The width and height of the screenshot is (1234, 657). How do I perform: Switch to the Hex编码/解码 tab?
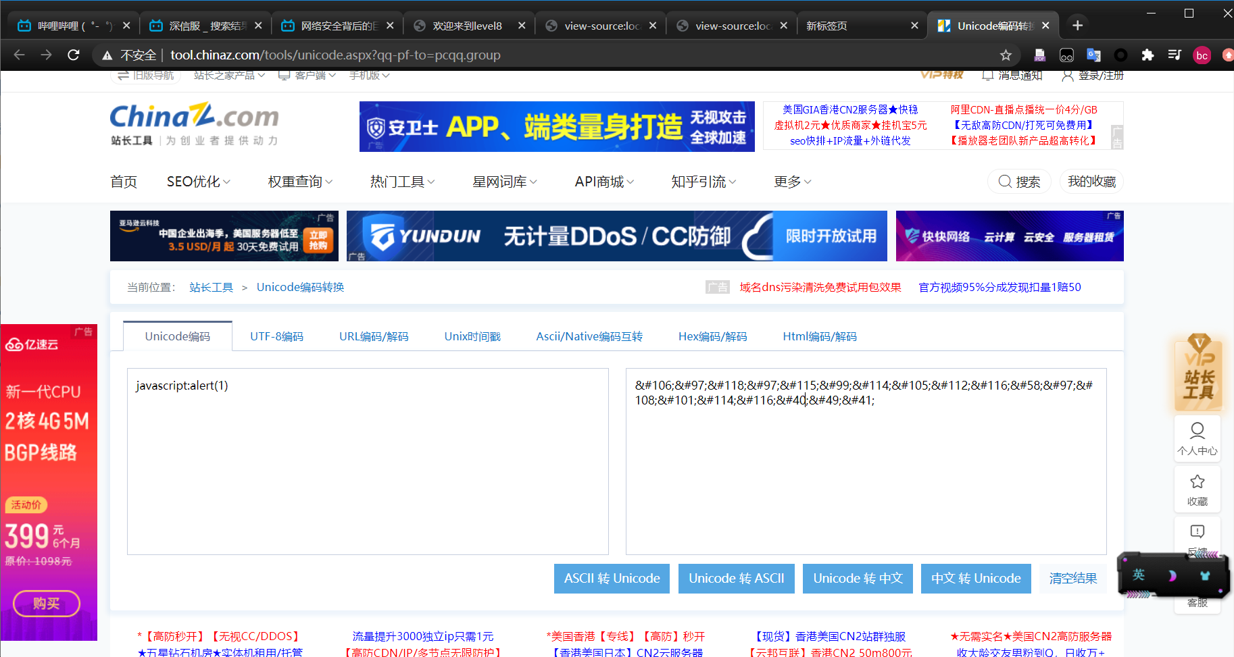tap(713, 336)
